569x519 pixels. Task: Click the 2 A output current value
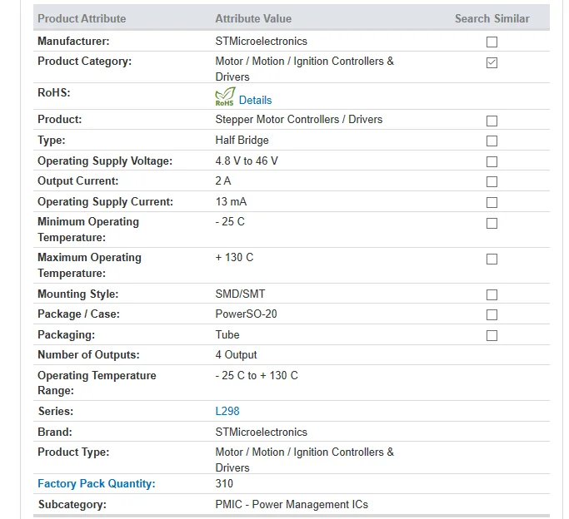[222, 180]
